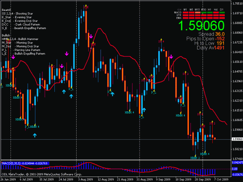Click the highlighted 1.59060 current price tag on the axis

click(237, 139)
